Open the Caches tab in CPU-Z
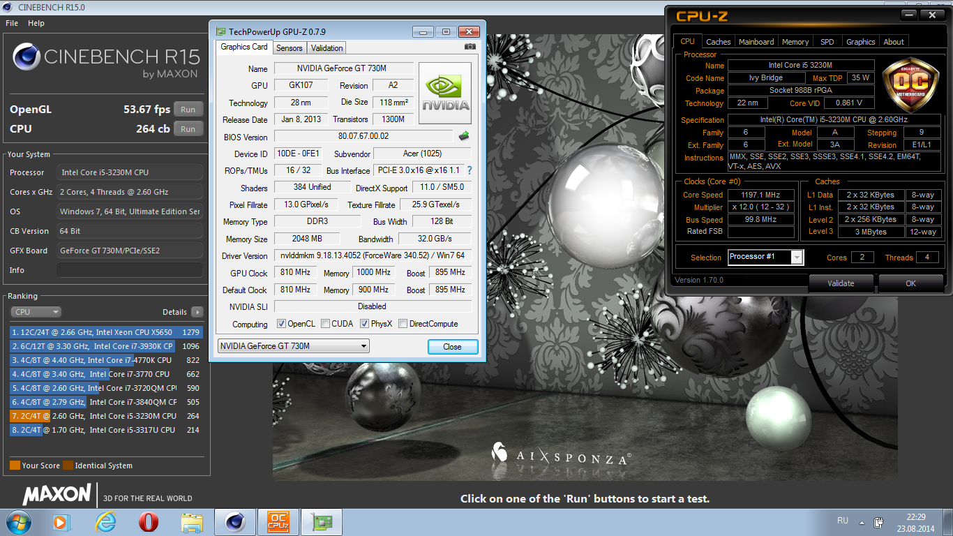The image size is (953, 536). pos(718,42)
